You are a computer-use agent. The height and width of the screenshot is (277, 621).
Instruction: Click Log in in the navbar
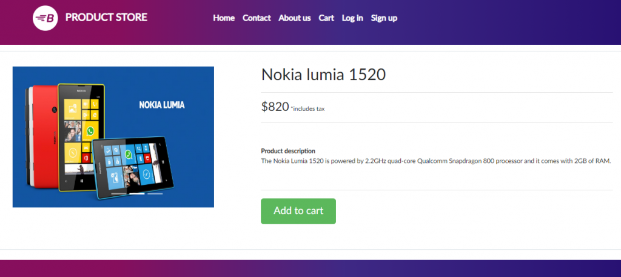[352, 18]
